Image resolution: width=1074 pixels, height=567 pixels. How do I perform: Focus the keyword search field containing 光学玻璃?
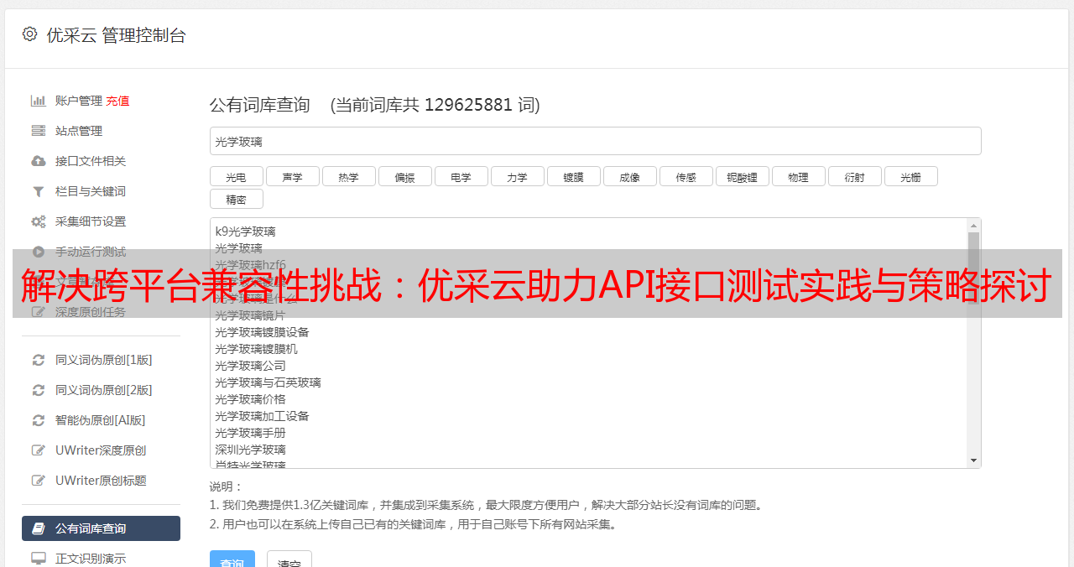pyautogui.click(x=595, y=141)
